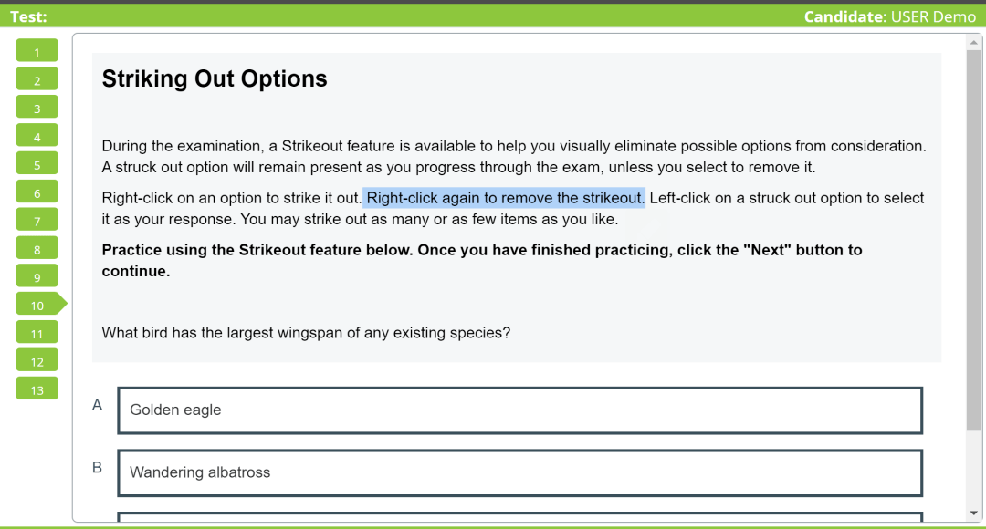Click the scrollbar down arrow

tap(974, 513)
